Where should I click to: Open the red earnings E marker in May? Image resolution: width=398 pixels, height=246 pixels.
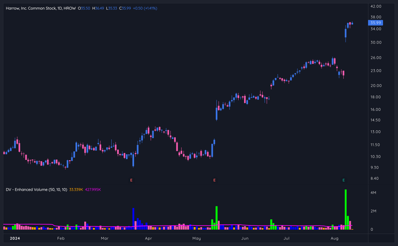pos(215,180)
